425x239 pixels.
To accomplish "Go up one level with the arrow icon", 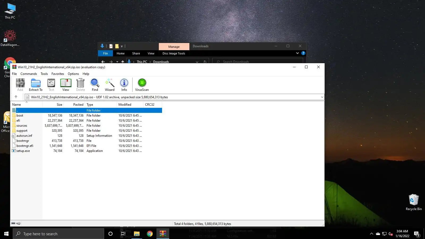I will pyautogui.click(x=16, y=97).
